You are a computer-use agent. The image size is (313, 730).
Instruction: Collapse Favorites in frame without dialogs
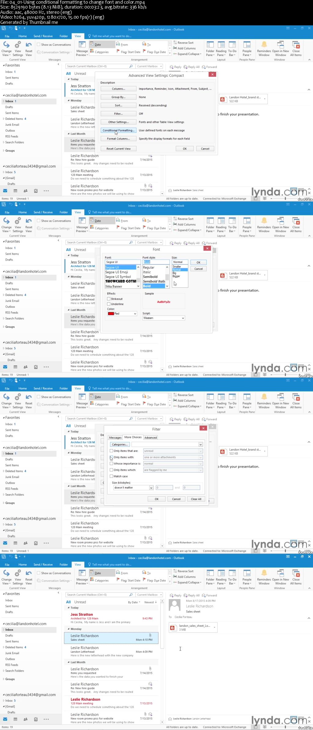pyautogui.click(x=4, y=594)
